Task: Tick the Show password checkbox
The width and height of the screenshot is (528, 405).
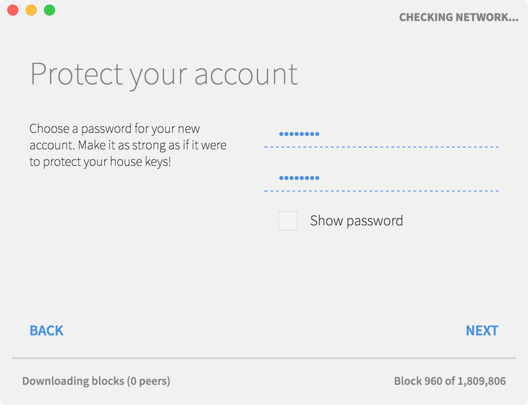Action: [288, 221]
